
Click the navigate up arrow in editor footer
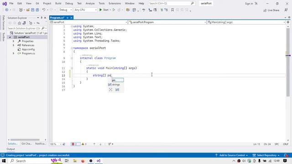[x=94, y=144]
